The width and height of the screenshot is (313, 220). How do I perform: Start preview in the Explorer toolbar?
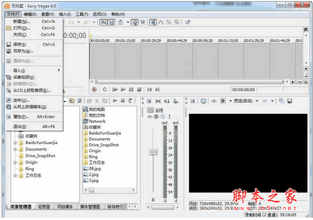115,101
